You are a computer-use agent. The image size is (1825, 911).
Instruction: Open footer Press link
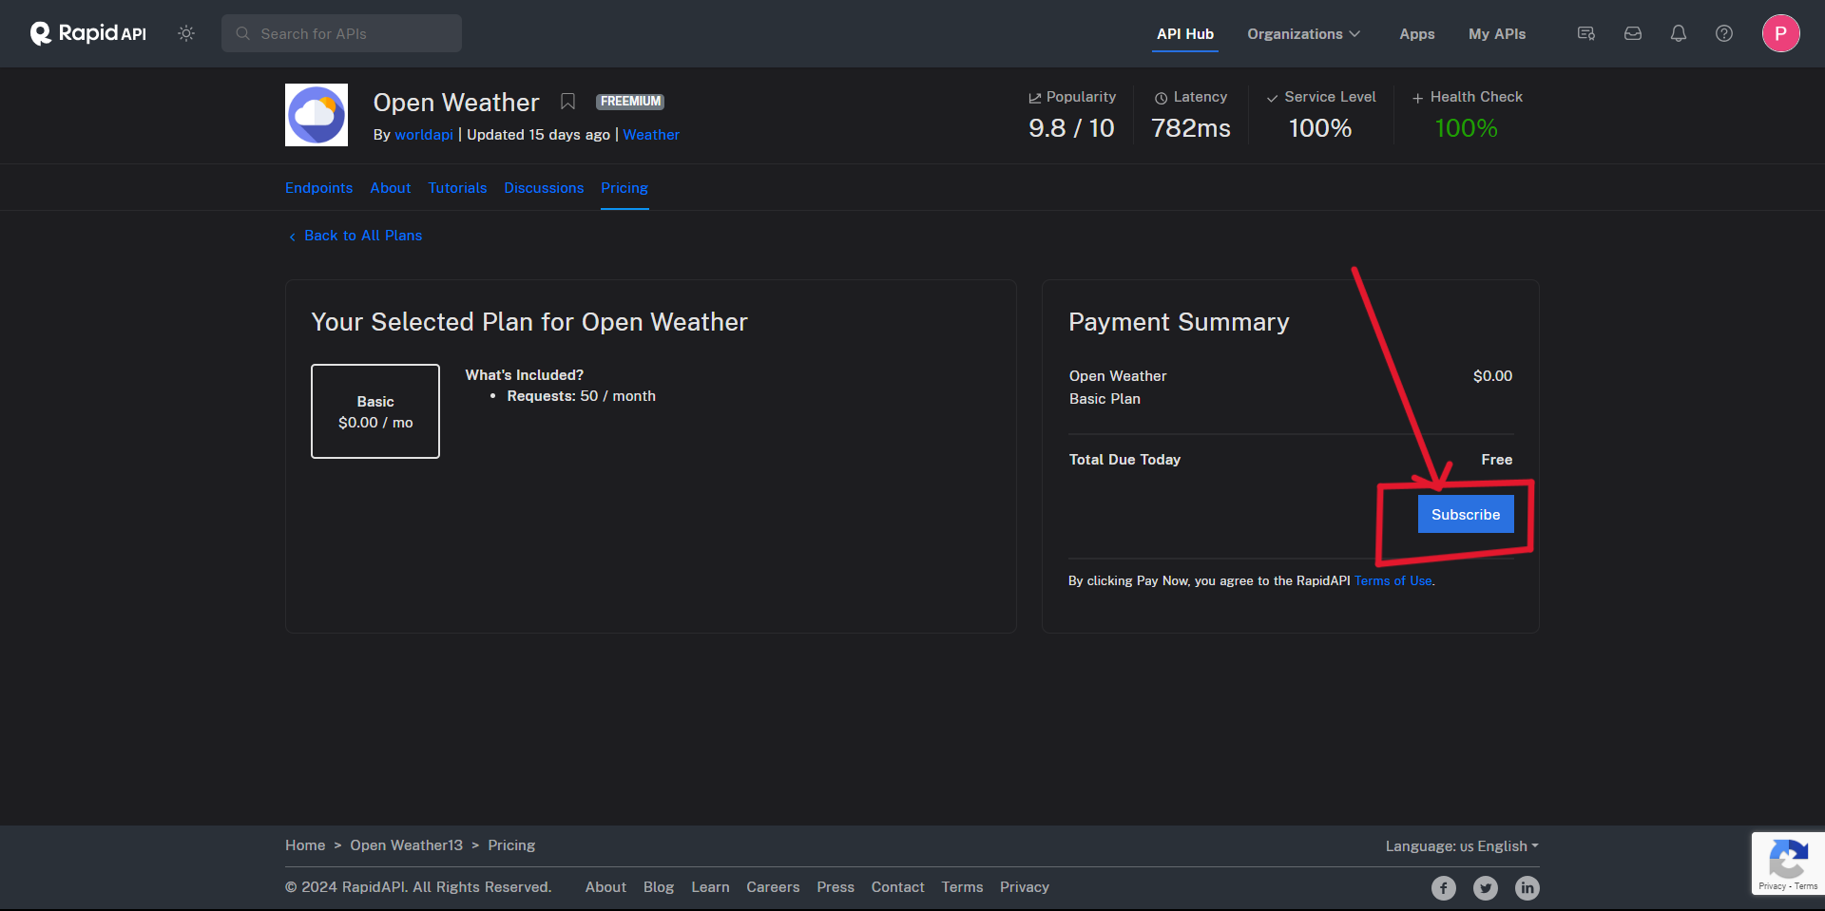(x=836, y=887)
